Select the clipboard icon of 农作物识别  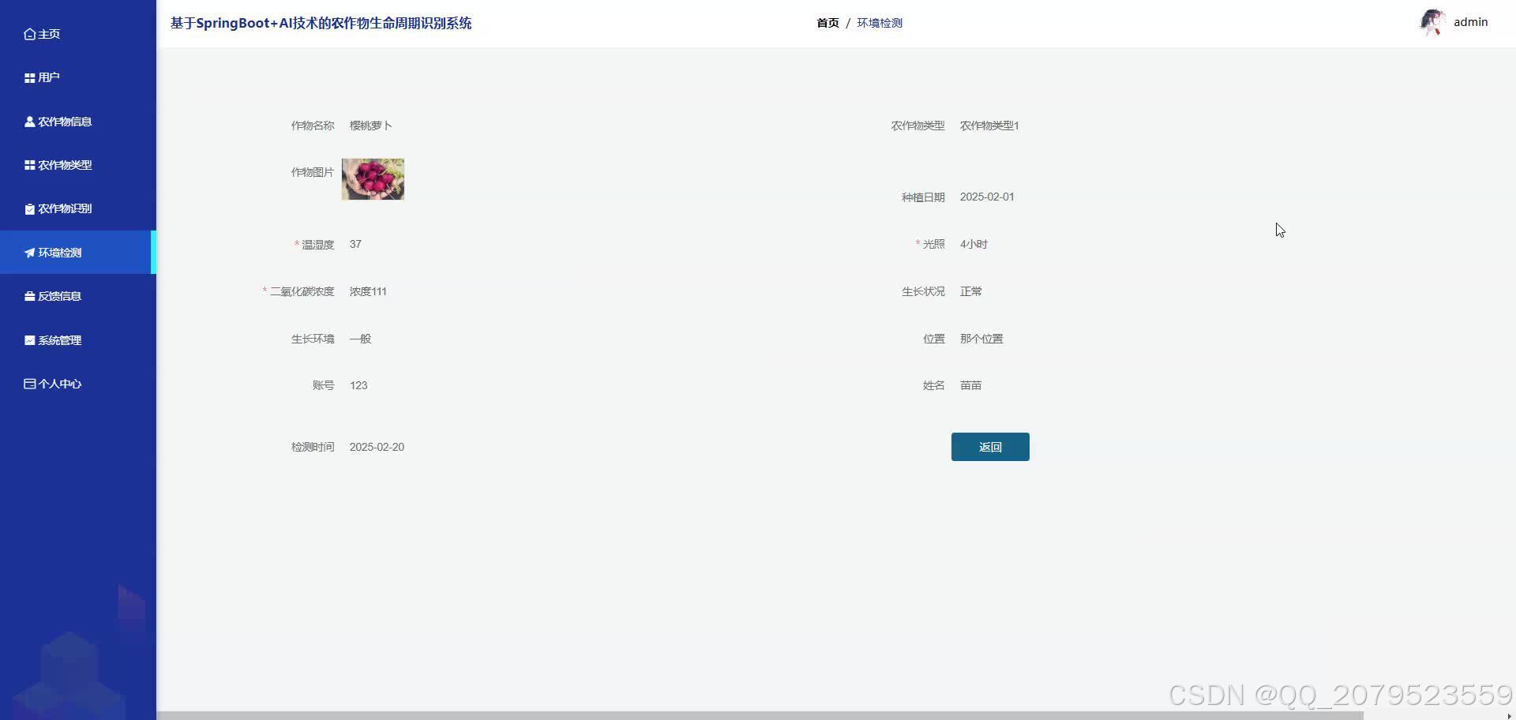click(29, 208)
